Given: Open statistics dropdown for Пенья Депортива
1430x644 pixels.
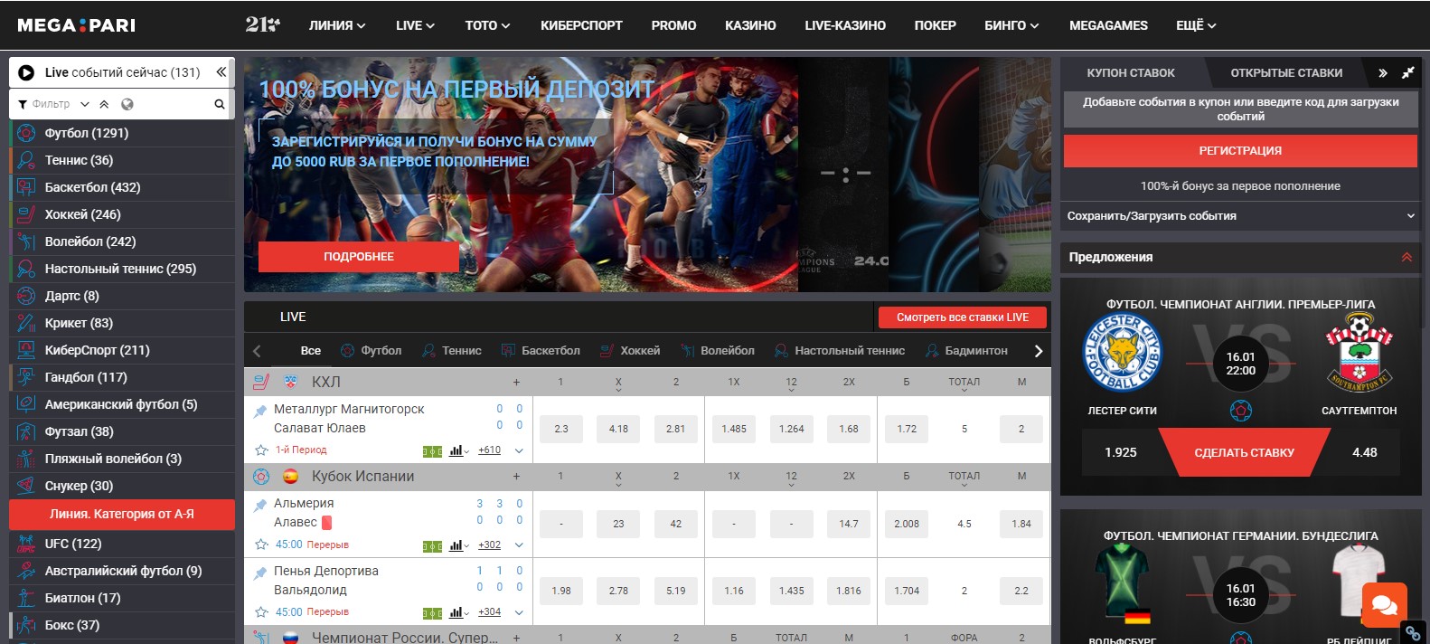Looking at the screenshot, I should [458, 612].
